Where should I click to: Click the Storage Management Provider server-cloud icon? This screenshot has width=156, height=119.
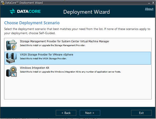click(x=11, y=45)
